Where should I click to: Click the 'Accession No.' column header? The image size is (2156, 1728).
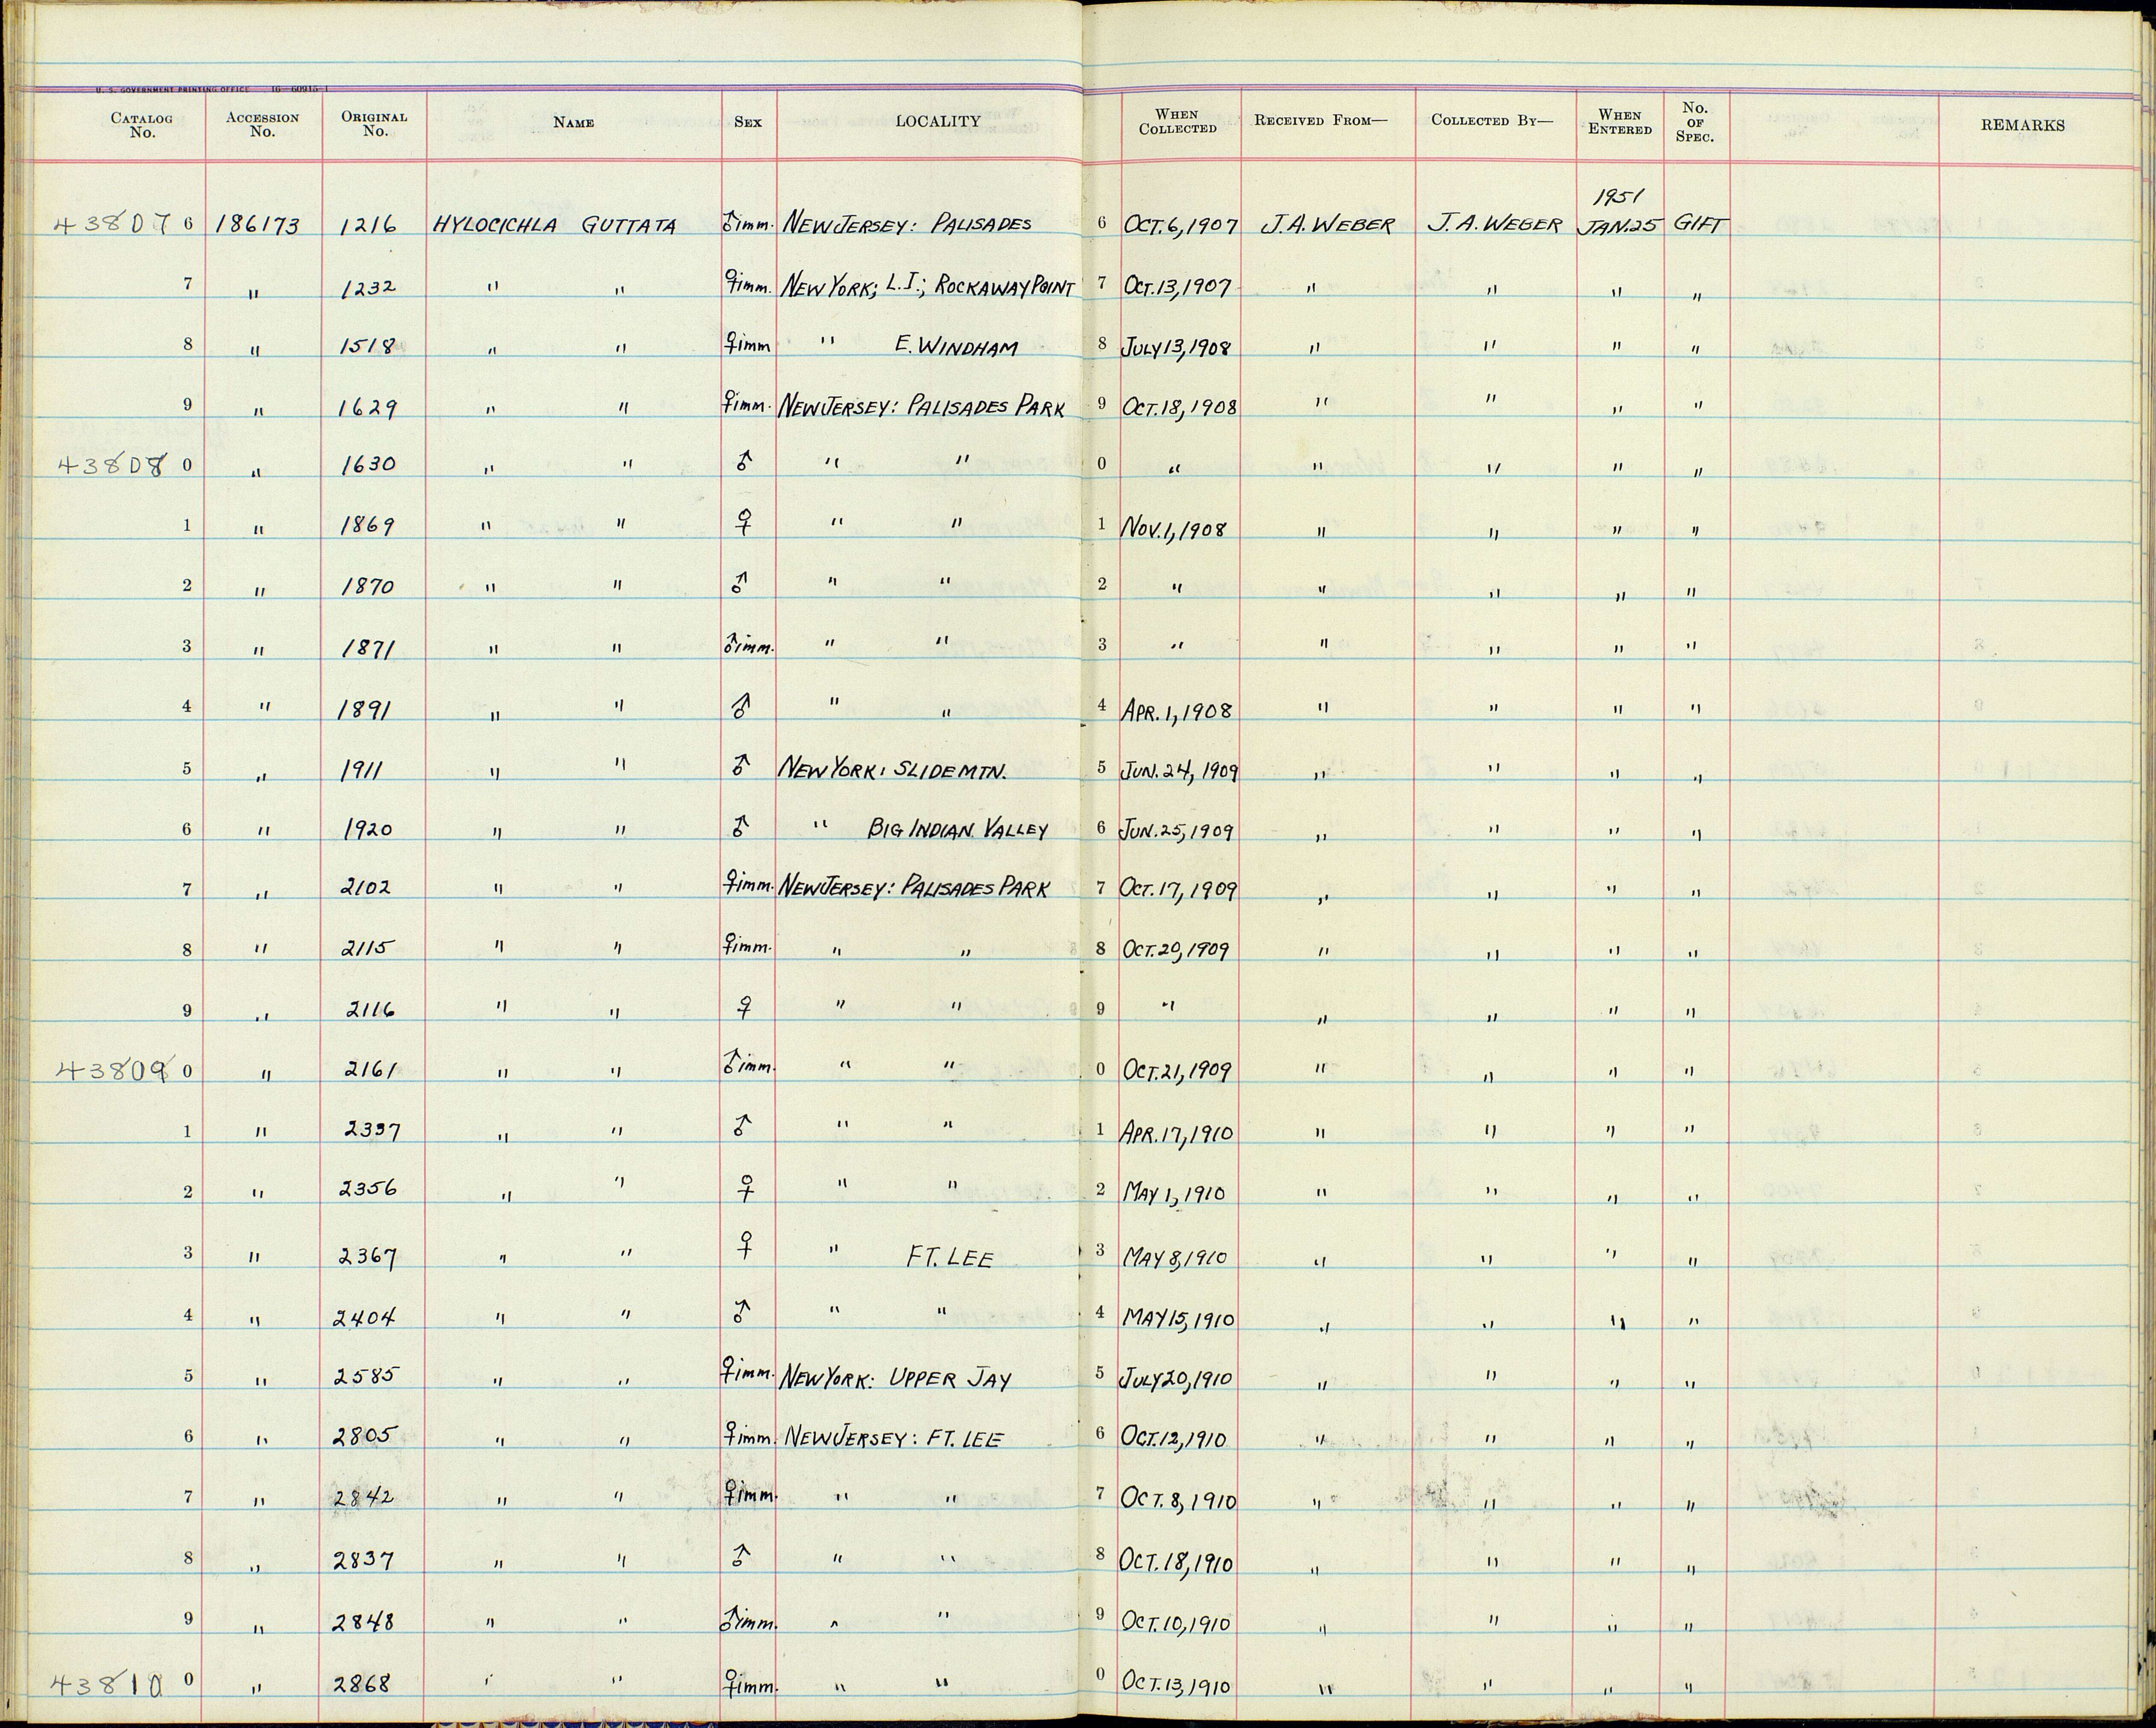(262, 124)
